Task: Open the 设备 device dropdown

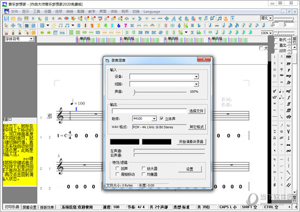Action: point(196,77)
